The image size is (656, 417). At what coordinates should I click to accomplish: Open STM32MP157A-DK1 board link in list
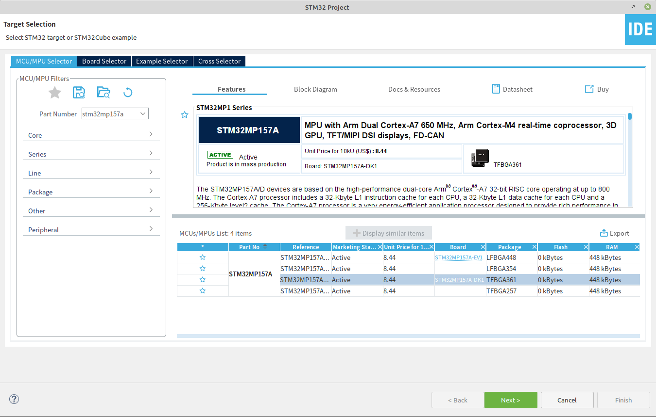click(459, 280)
